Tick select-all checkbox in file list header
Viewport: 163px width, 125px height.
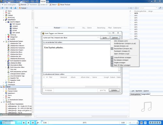pyautogui.click(x=44, y=77)
